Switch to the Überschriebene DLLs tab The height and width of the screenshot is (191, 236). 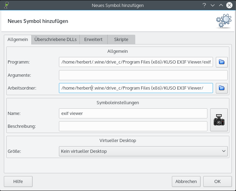[x=55, y=40]
